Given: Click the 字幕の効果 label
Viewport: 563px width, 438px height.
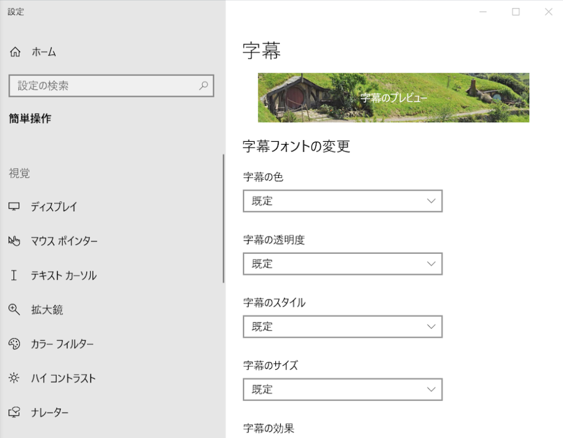Looking at the screenshot, I should 268,428.
